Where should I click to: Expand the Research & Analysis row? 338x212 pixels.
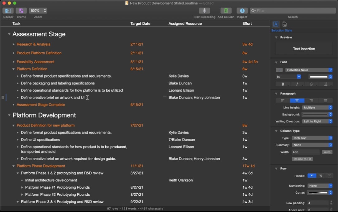[x=13, y=44]
